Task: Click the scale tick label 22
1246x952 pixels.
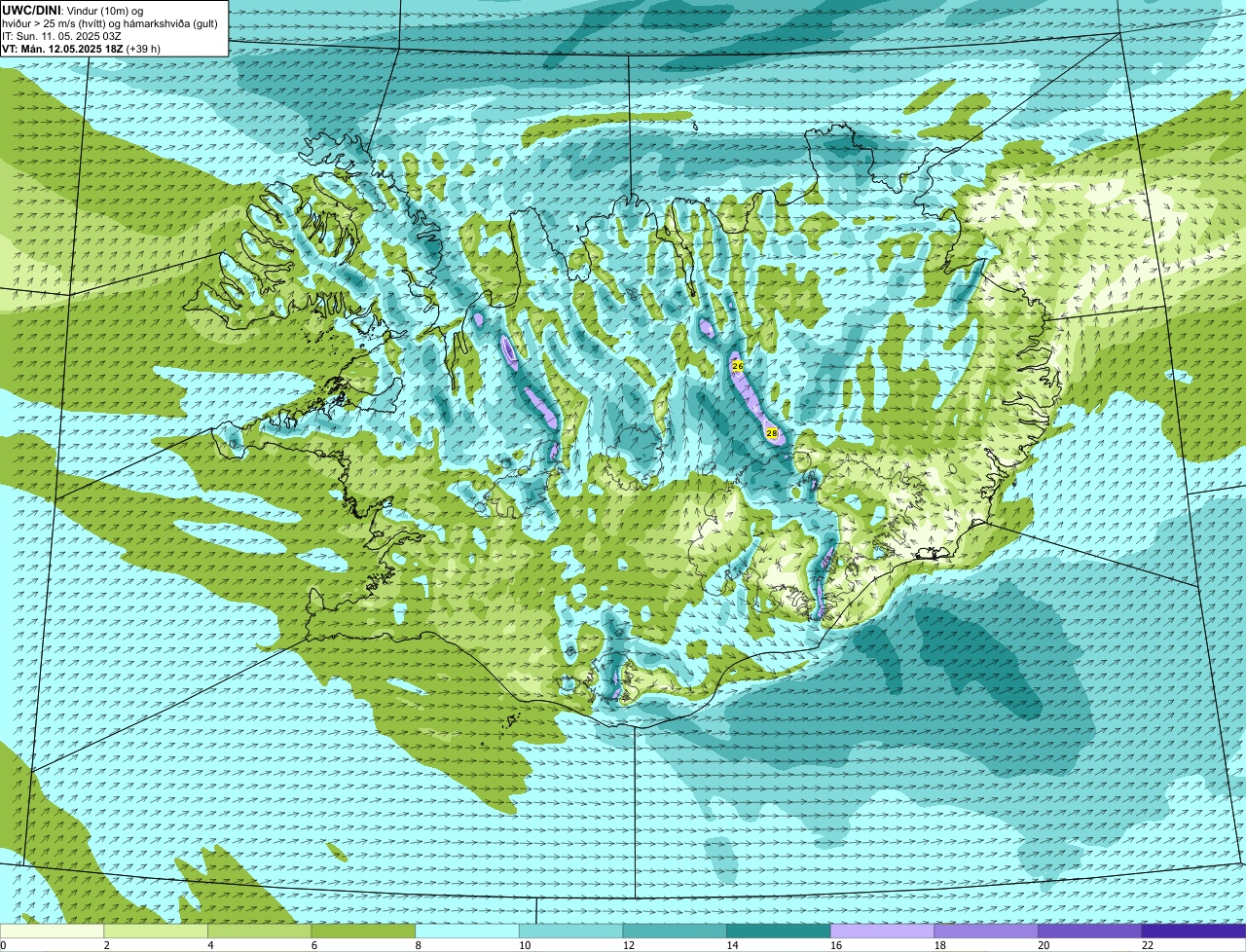Action: [1148, 945]
